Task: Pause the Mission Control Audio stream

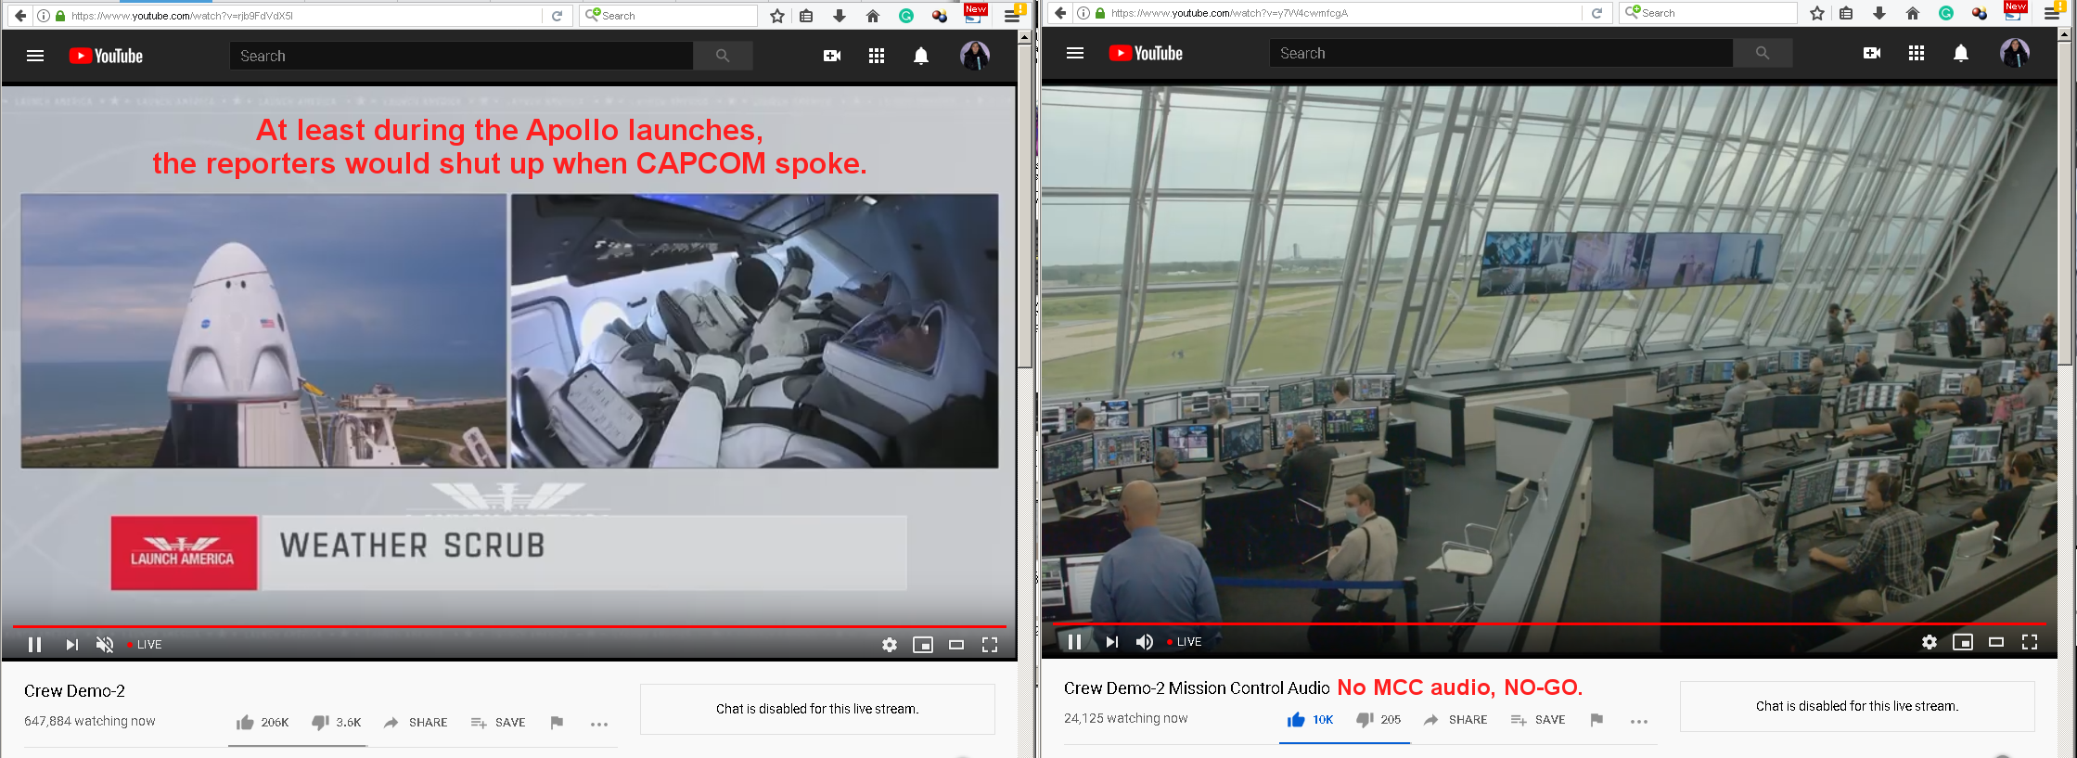Action: (x=1074, y=642)
